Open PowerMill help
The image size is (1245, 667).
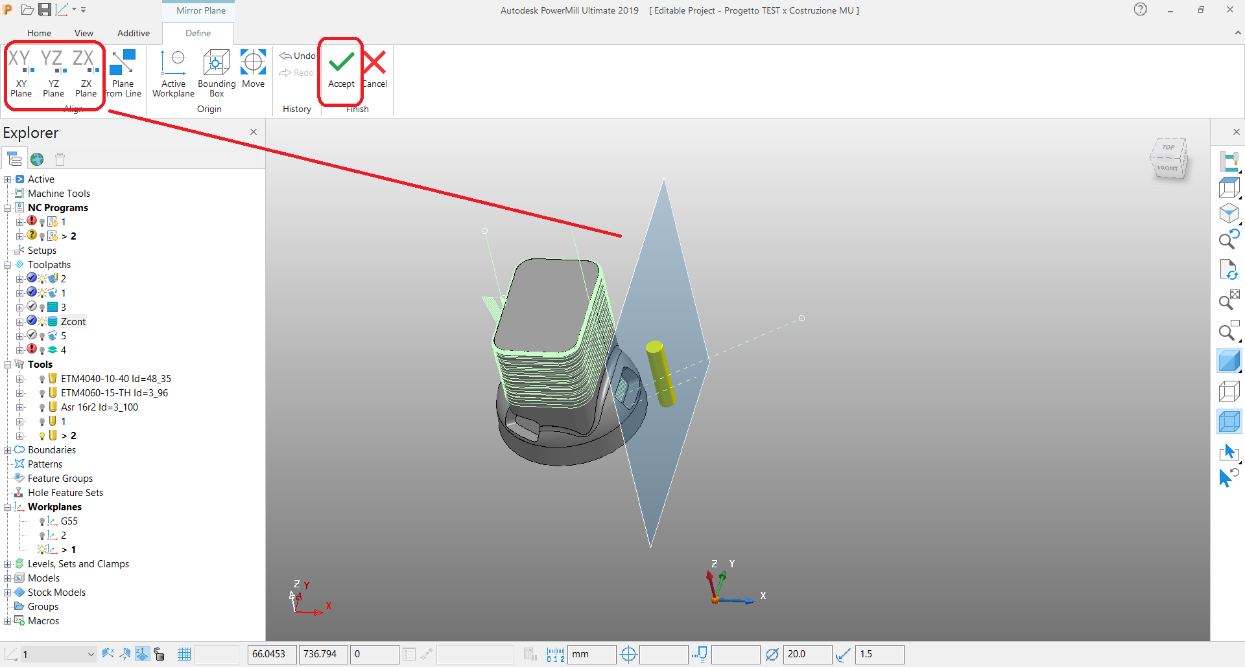1141,10
